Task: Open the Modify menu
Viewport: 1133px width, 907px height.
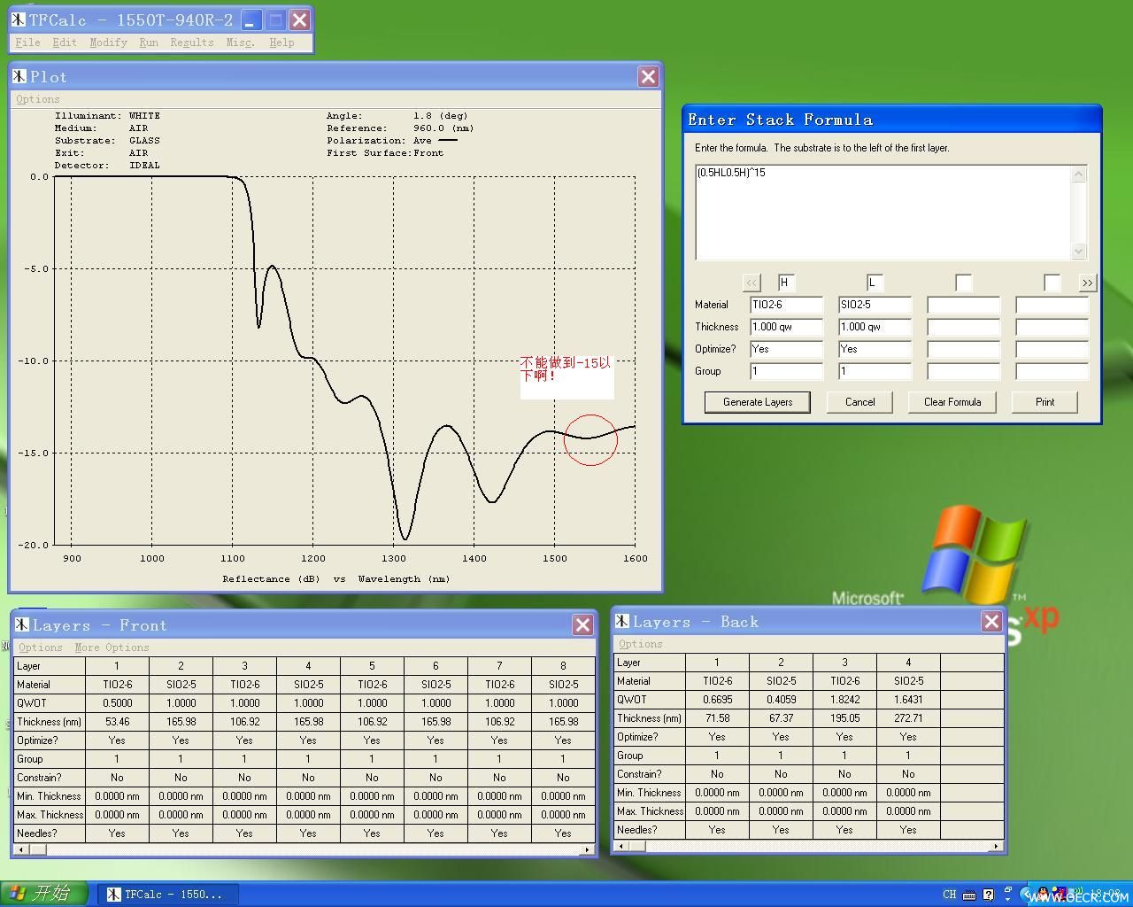Action: tap(108, 42)
